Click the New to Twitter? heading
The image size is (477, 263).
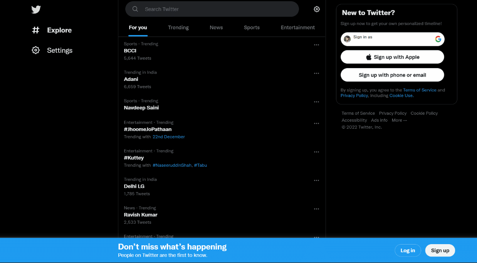click(x=368, y=13)
